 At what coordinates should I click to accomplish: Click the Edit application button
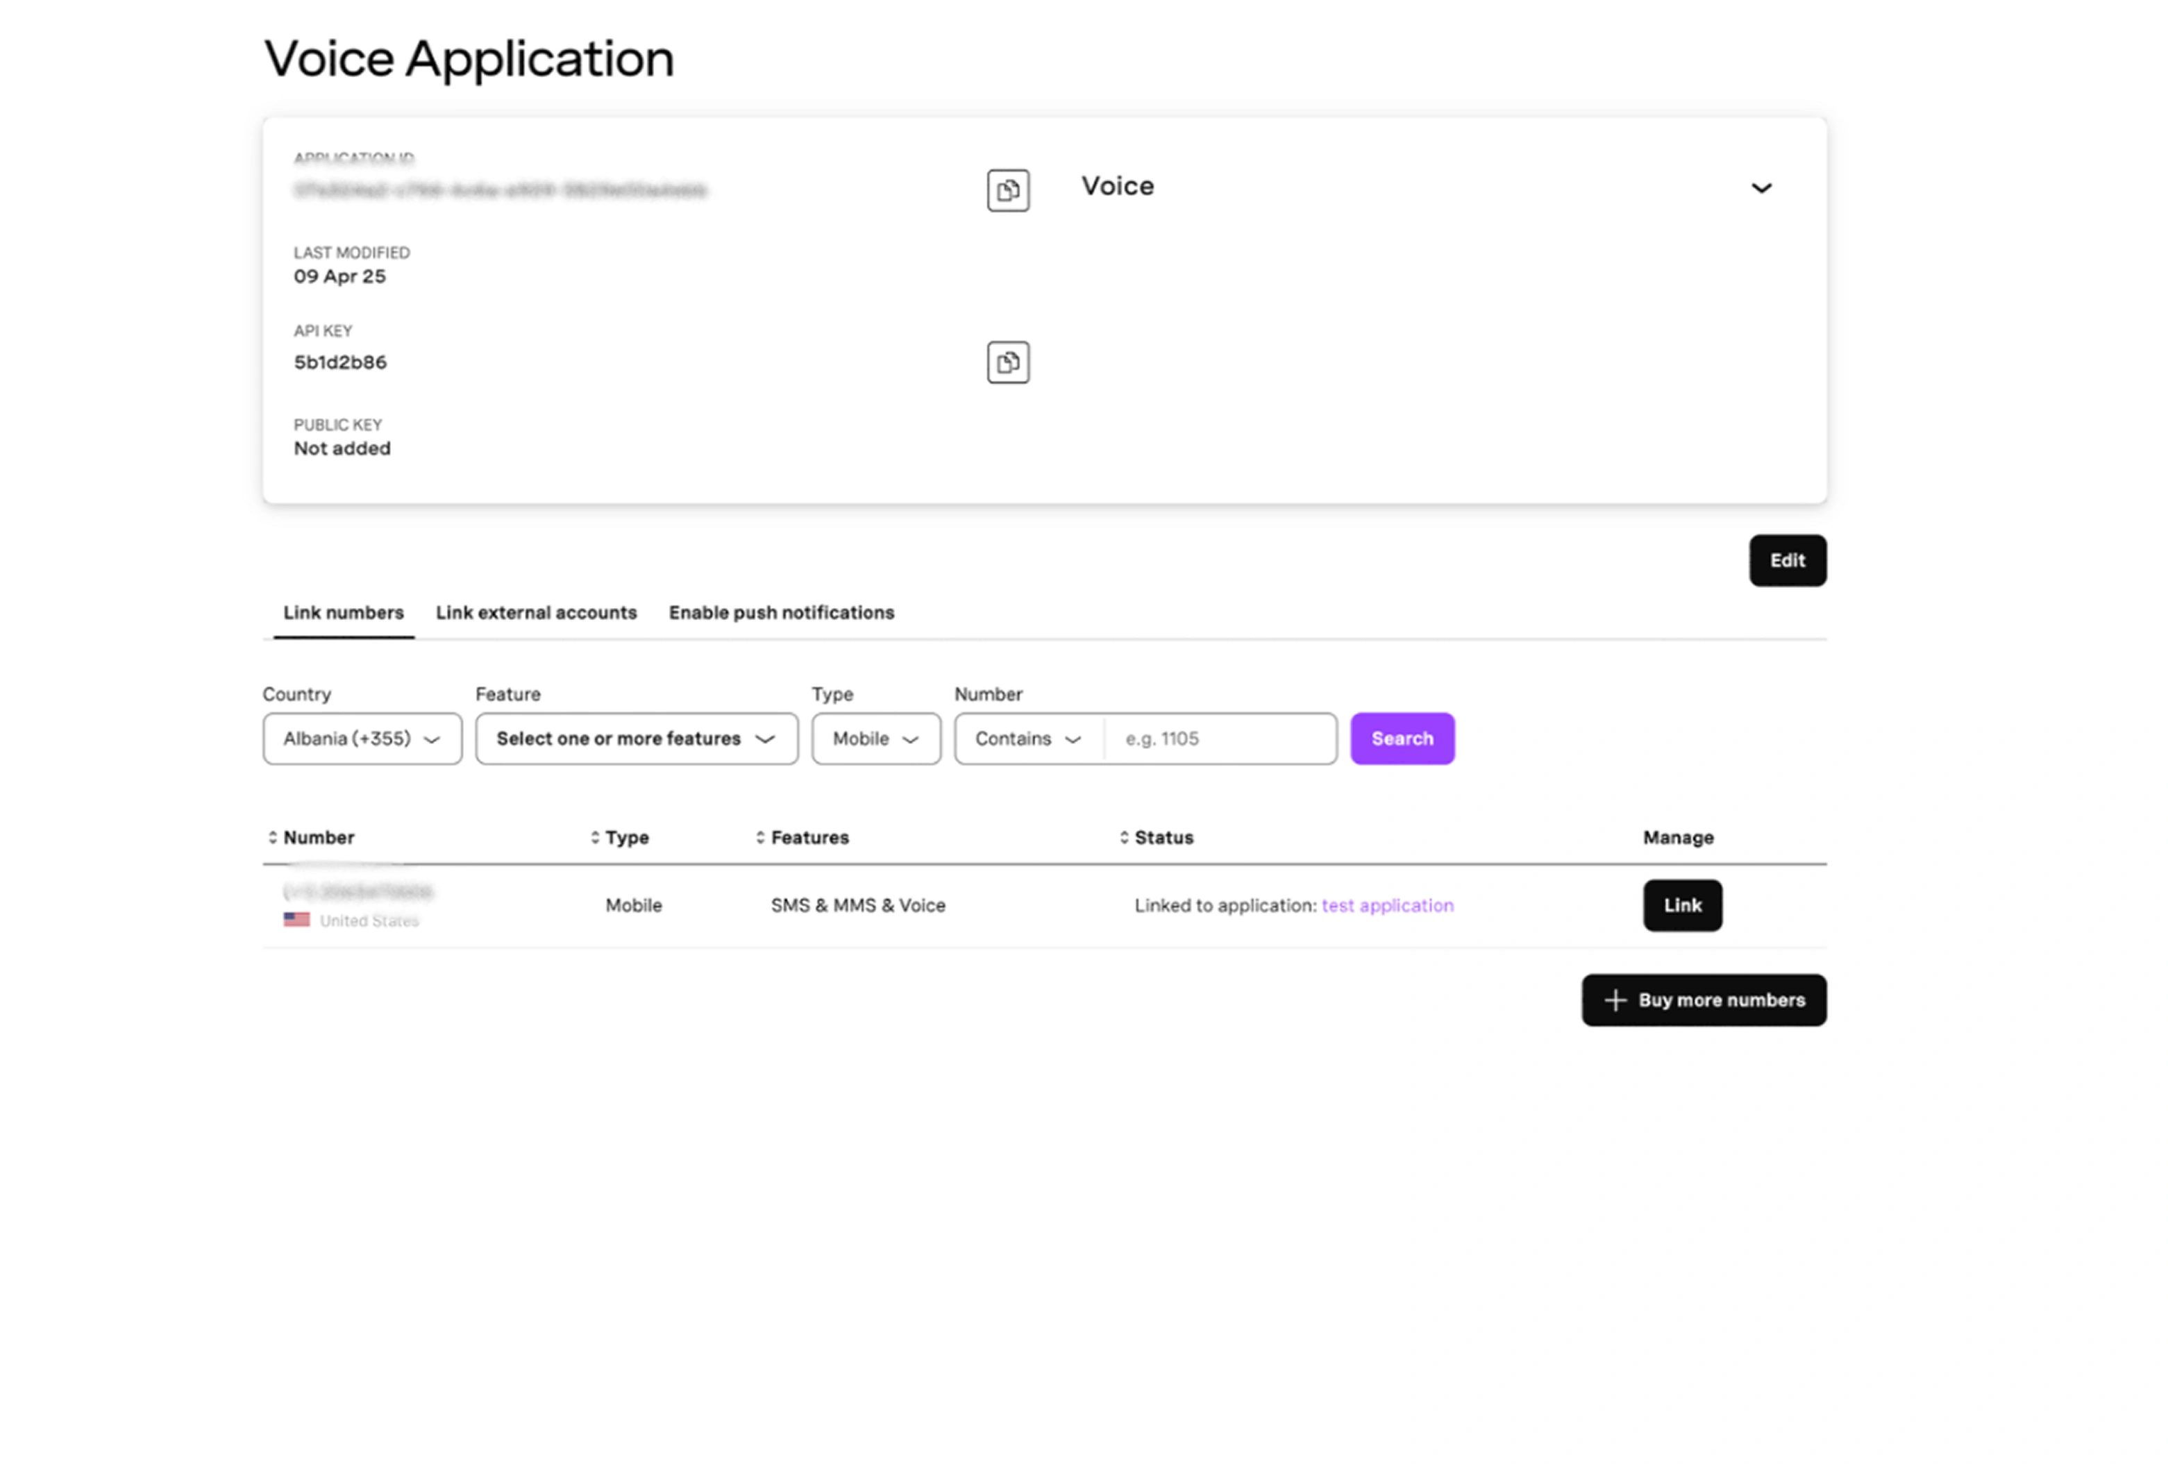(1786, 561)
